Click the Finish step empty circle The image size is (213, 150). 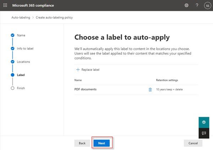[12, 88]
